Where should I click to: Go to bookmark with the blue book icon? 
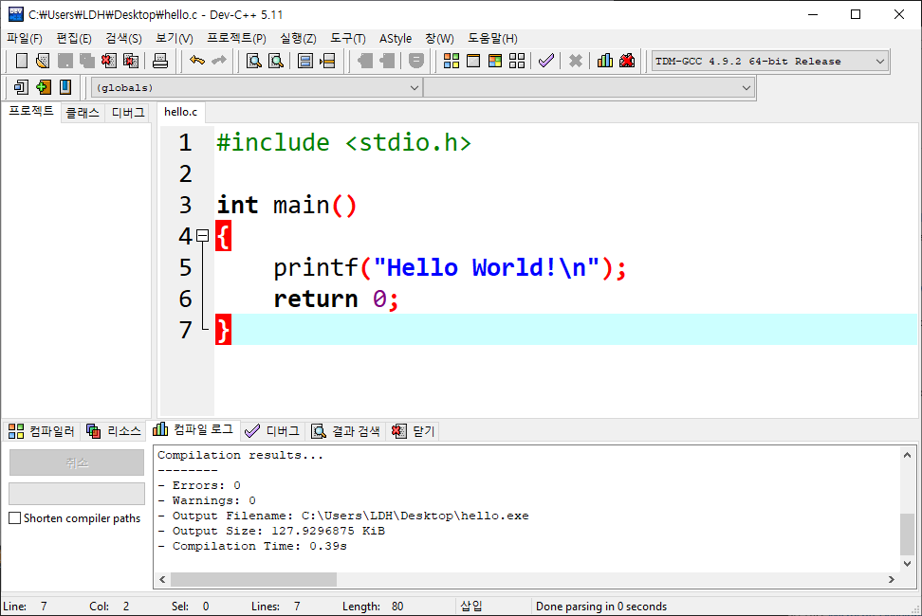tap(65, 87)
